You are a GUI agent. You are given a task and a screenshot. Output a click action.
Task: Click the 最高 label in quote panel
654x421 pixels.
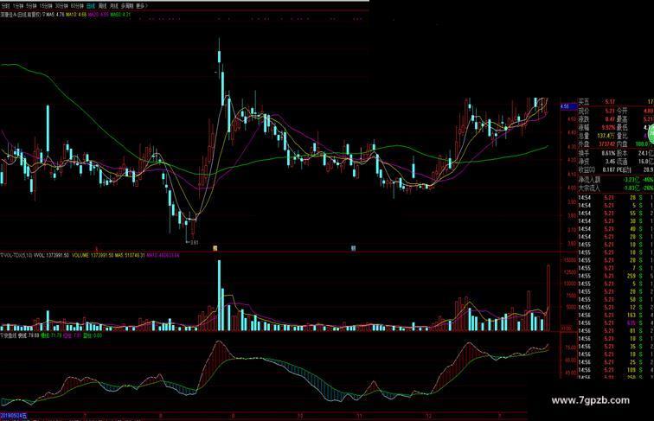point(622,119)
